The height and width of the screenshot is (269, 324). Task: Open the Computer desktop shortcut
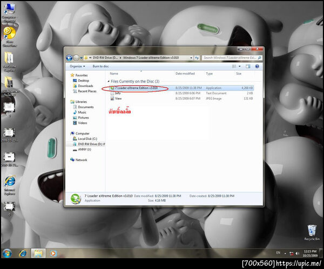coord(9,12)
